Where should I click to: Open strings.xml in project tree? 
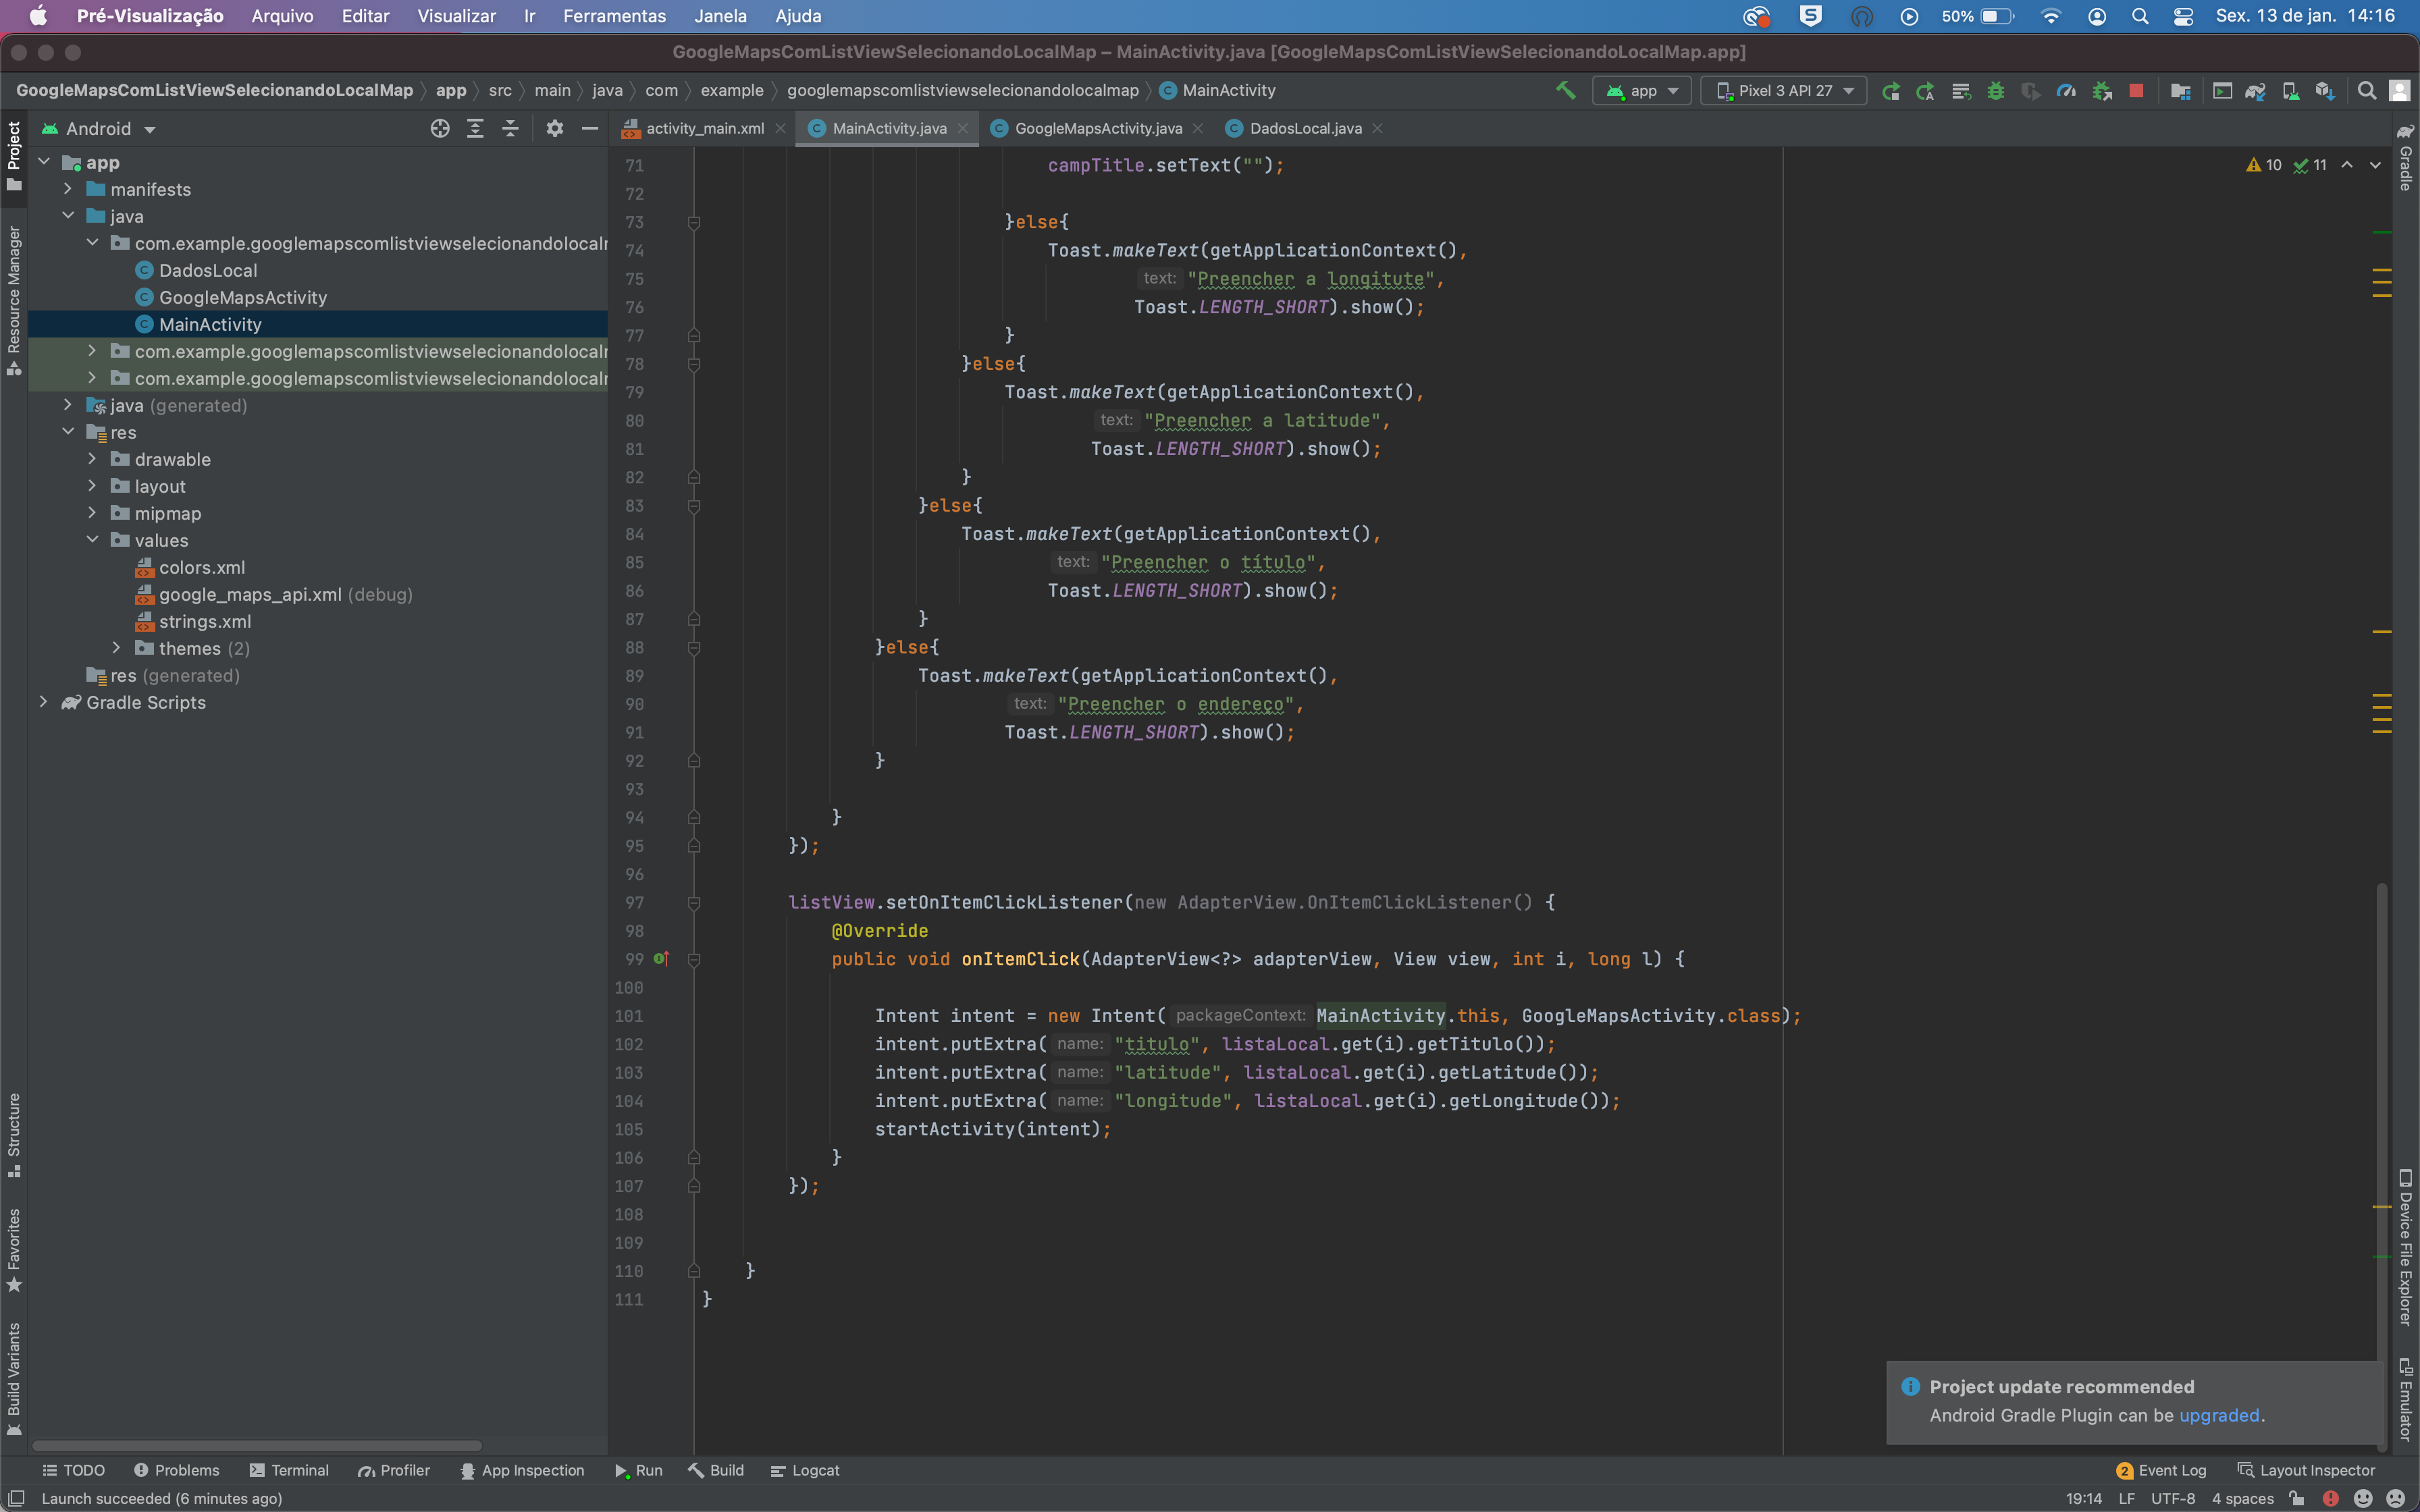tap(204, 621)
